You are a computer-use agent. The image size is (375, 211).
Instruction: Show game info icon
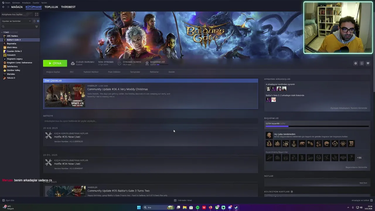(362, 63)
